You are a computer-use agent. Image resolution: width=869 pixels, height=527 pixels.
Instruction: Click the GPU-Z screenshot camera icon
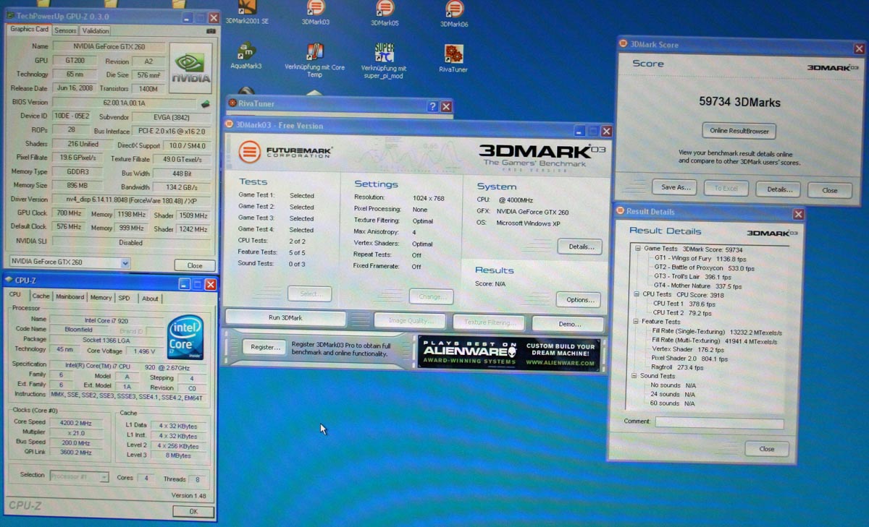click(211, 30)
